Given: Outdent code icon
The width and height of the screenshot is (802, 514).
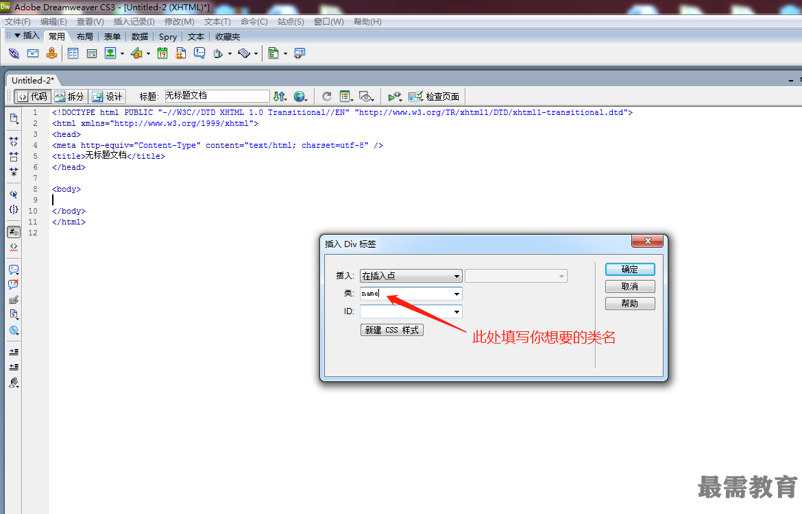Looking at the screenshot, I should click(14, 367).
